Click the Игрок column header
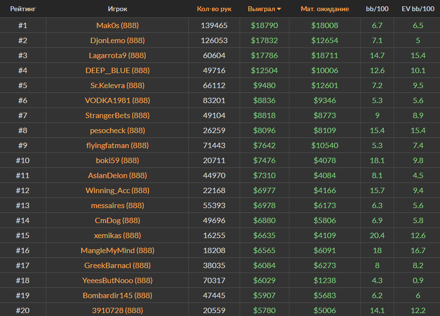440x316 pixels. click(118, 9)
